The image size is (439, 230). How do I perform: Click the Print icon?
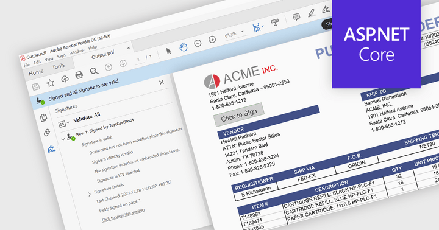click(79, 75)
